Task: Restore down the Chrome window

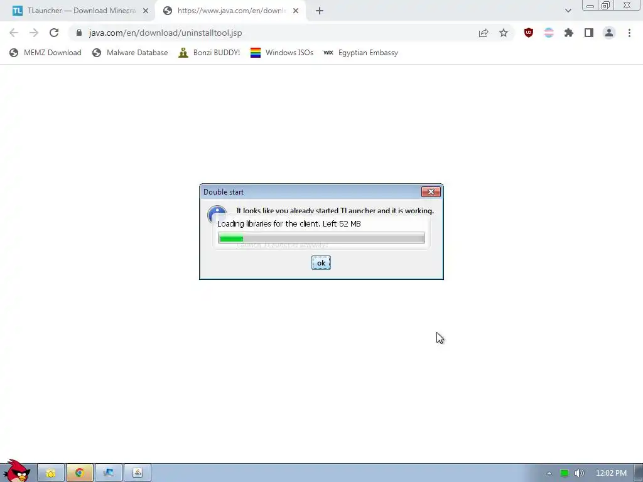Action: coord(605,6)
